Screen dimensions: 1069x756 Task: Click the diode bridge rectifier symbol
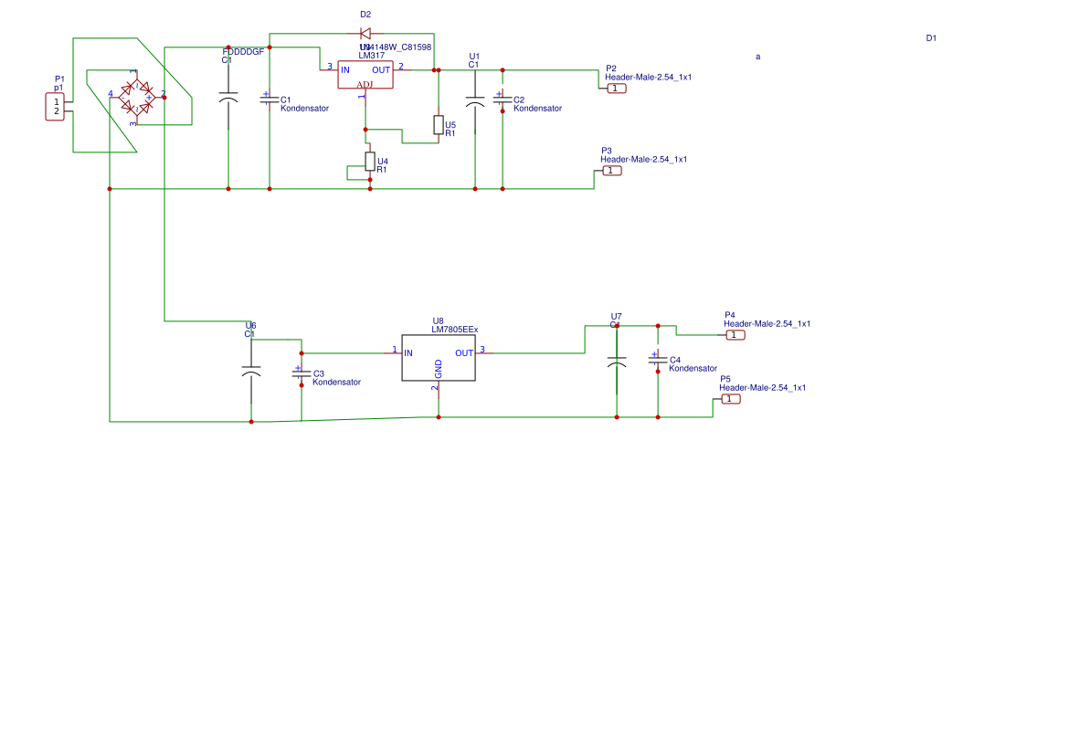coord(137,99)
